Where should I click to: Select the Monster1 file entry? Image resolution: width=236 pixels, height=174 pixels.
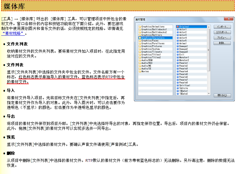(191, 57)
